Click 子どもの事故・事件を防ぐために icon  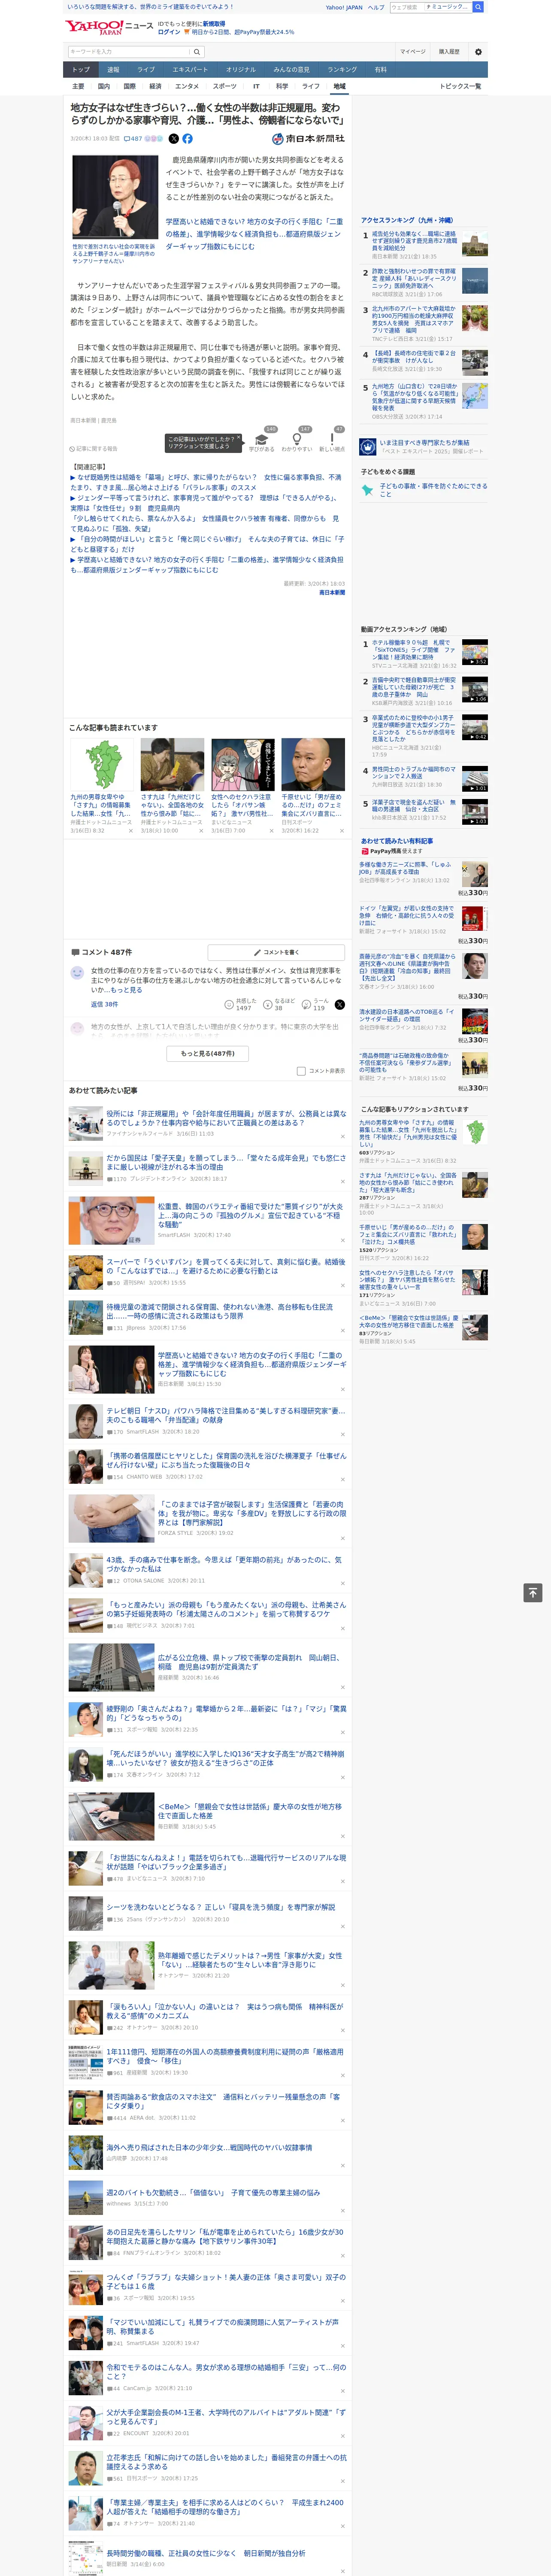pyautogui.click(x=367, y=490)
